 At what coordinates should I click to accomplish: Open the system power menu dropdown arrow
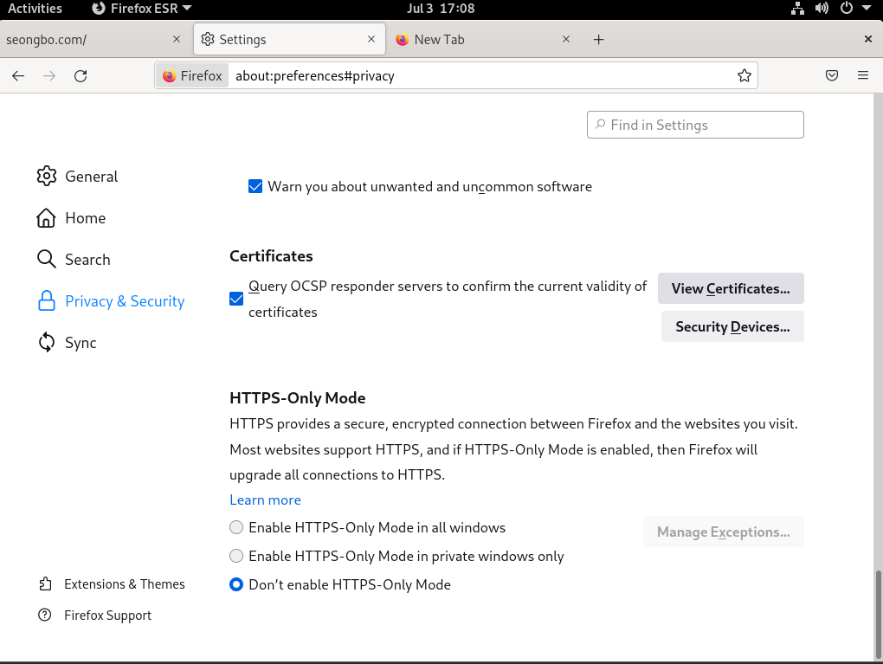[866, 8]
